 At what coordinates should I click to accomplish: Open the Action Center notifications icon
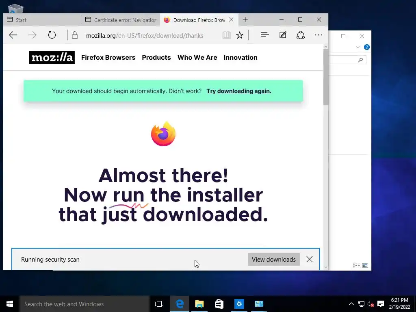381,304
